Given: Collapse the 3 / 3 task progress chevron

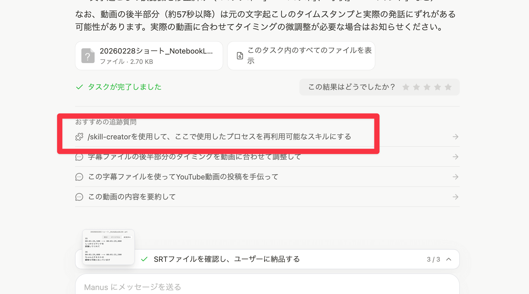Looking at the screenshot, I should (x=449, y=259).
